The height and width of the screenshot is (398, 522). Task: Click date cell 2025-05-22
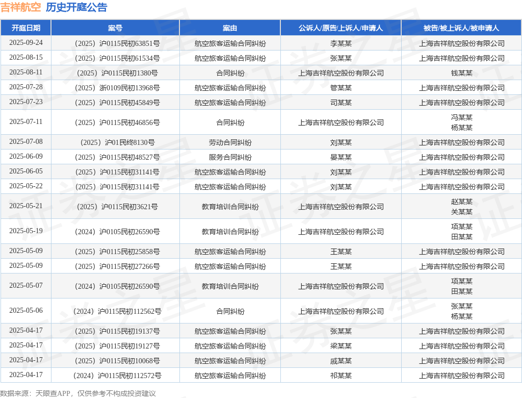coord(26,186)
